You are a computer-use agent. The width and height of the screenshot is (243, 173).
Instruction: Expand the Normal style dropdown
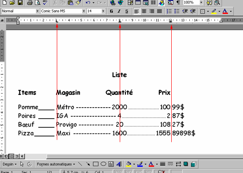[x=37, y=11]
